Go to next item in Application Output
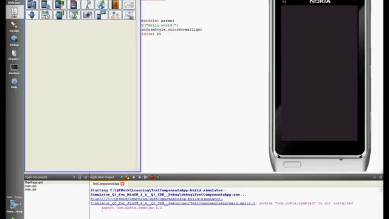 point(140,177)
